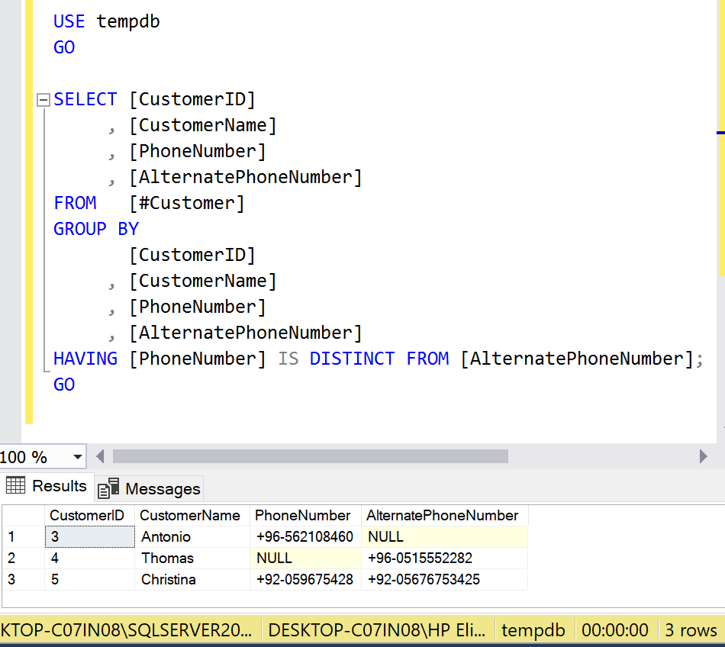
Task: Click the tempdb database in status bar
Action: coord(533,630)
